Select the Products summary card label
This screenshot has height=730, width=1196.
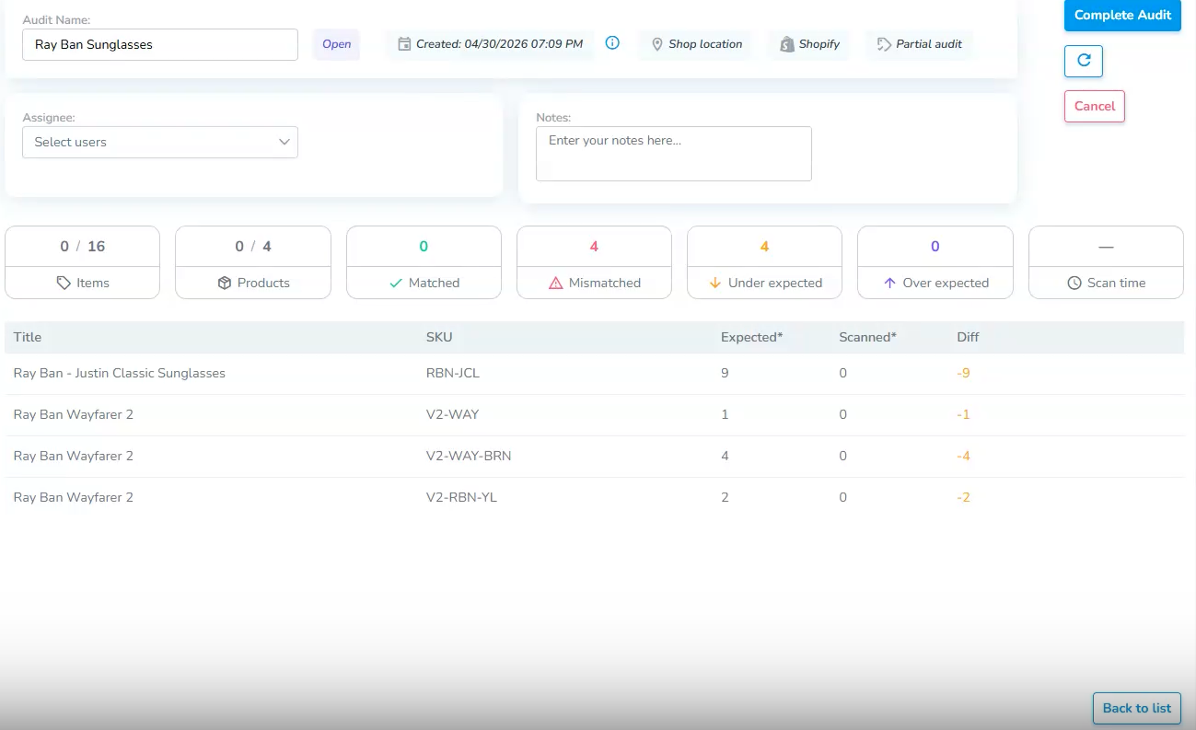tap(263, 283)
